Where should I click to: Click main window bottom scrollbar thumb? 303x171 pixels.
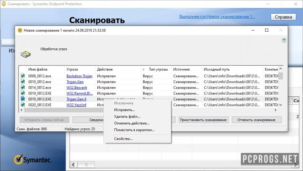(x=86, y=165)
